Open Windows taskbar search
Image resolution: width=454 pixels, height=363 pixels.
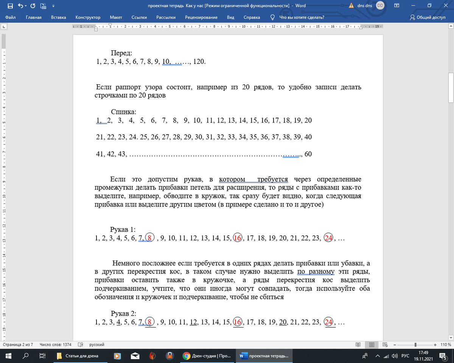tap(26, 356)
